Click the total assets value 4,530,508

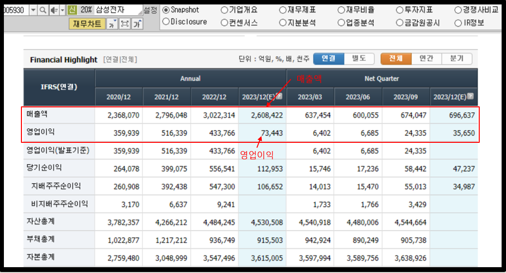267,222
